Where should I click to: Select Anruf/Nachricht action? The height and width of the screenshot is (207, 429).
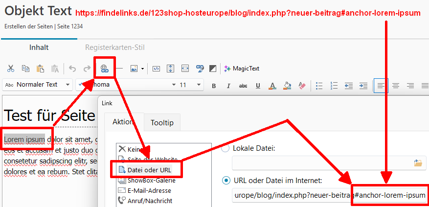(x=145, y=201)
